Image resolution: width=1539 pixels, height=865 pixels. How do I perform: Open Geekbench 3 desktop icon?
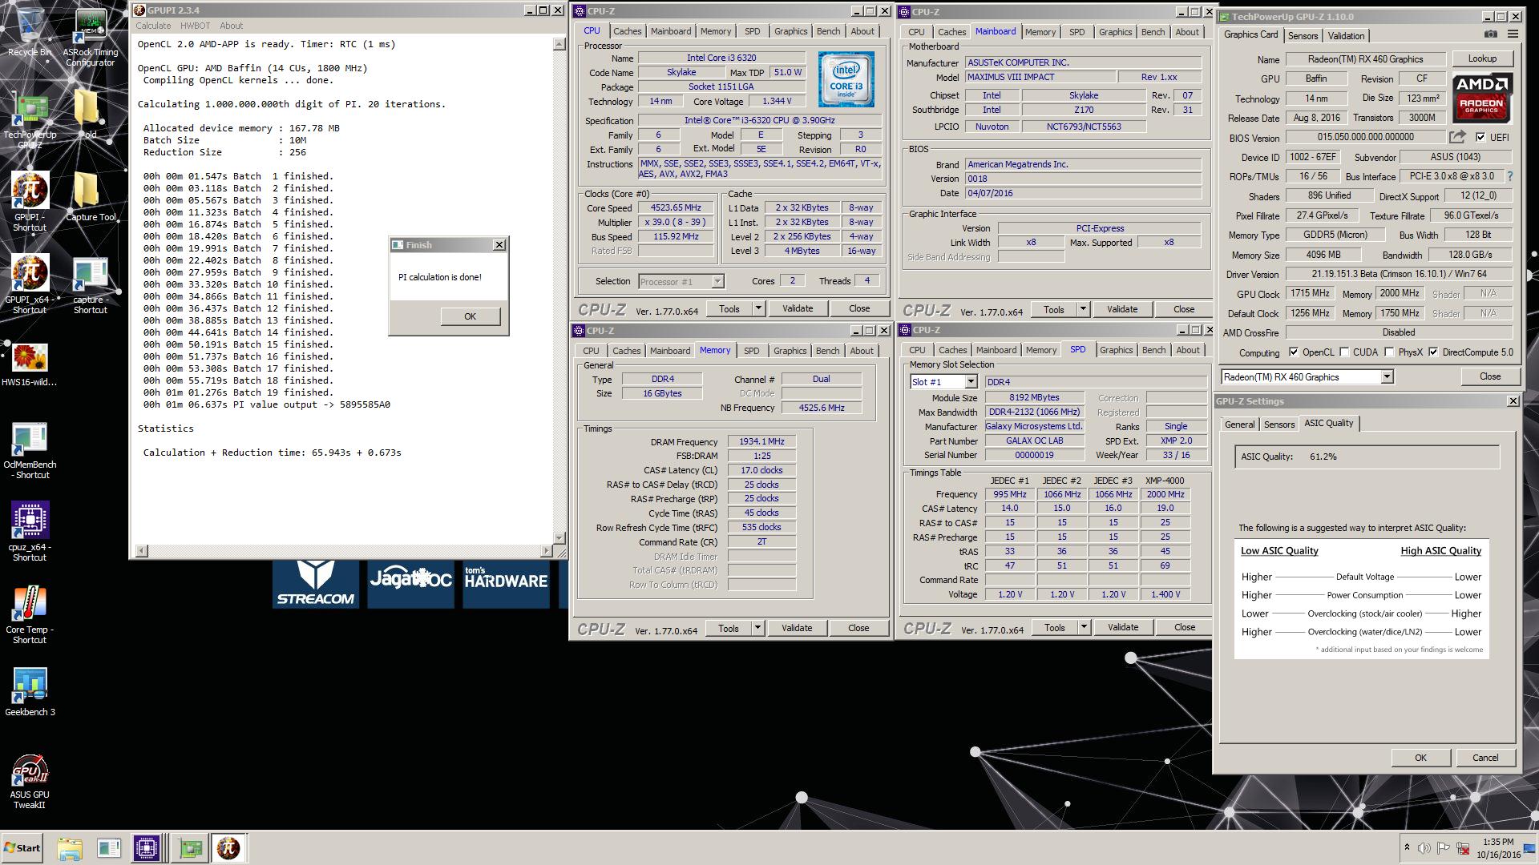(30, 691)
